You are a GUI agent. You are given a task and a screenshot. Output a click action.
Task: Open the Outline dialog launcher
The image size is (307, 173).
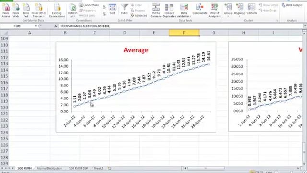click(277, 20)
